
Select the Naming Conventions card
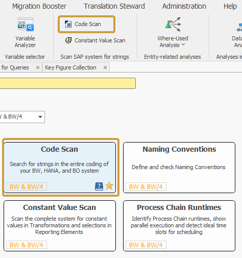click(179, 168)
